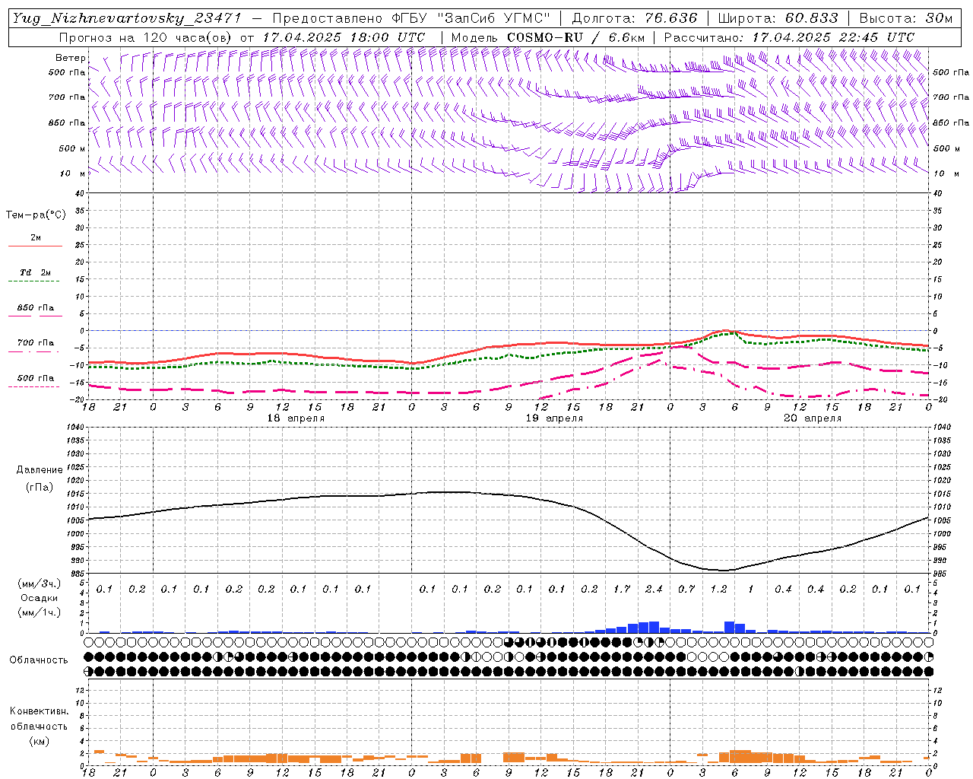The height and width of the screenshot is (779, 973).
Task: Click the first circle in top cloudiness row
Action: pos(89,641)
